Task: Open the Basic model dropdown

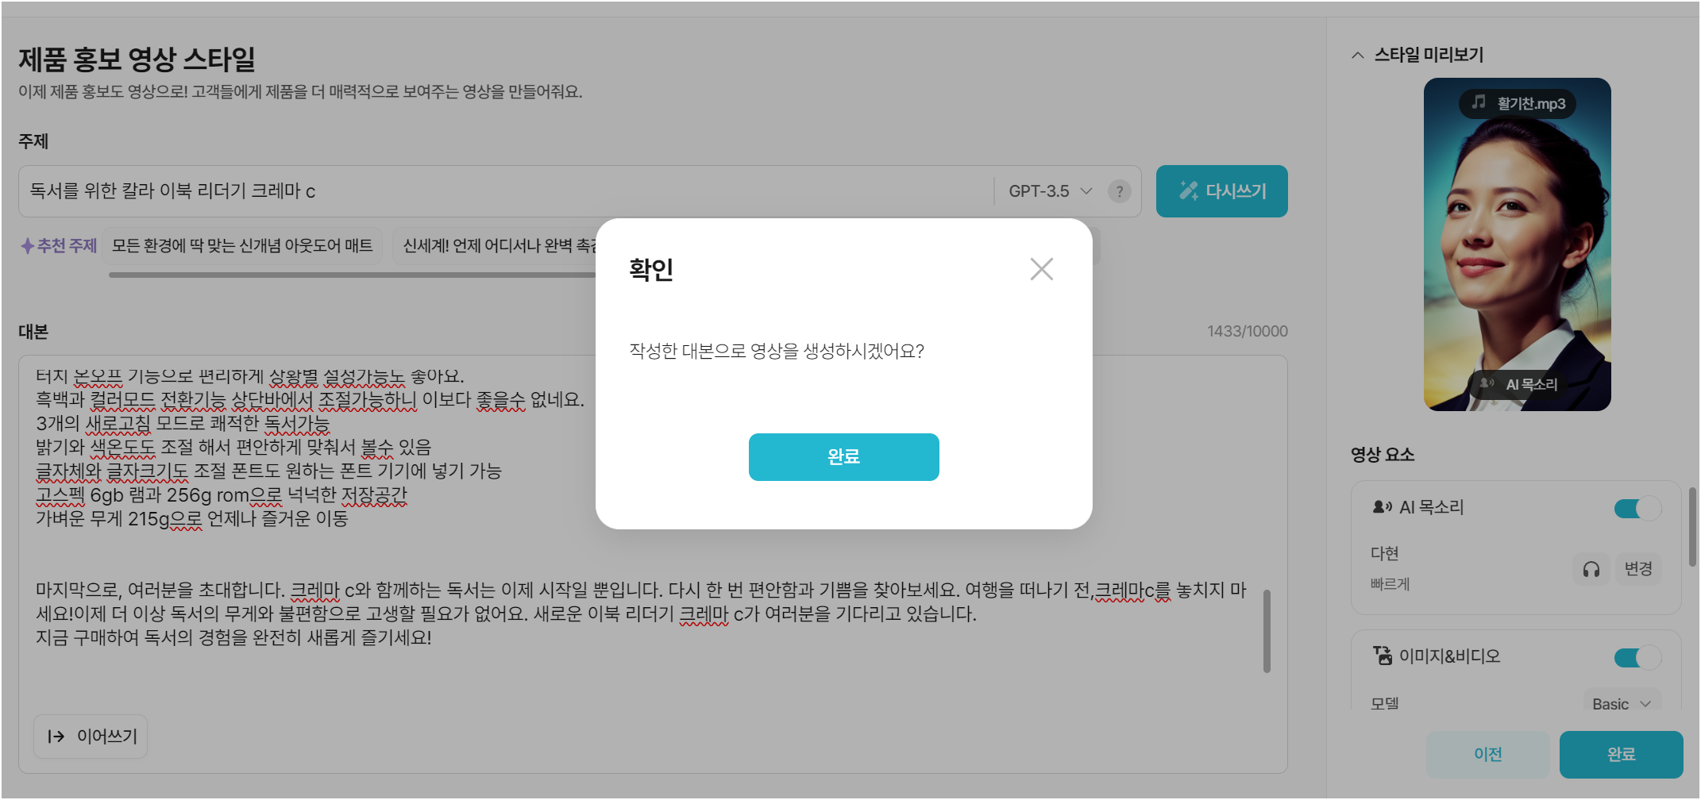Action: click(x=1621, y=704)
